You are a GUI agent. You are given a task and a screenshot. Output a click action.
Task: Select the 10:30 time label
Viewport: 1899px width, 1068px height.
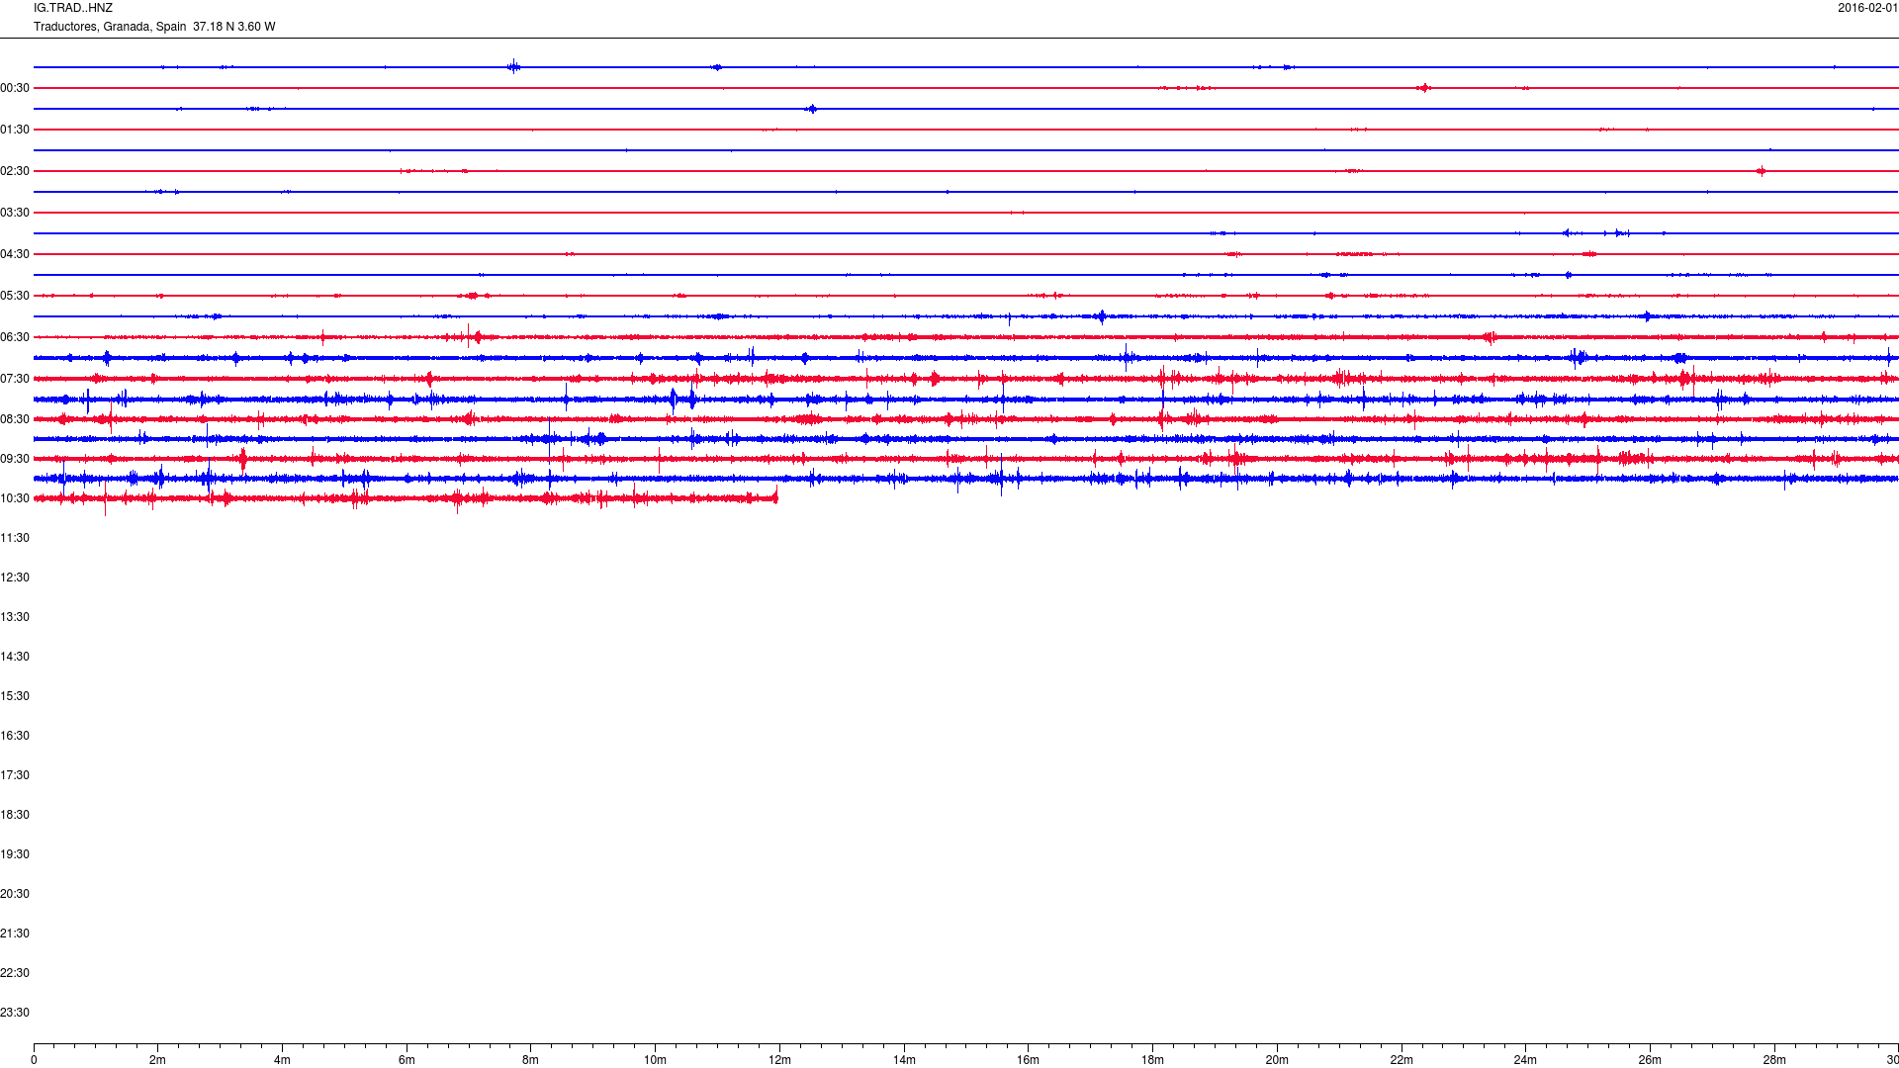[15, 498]
